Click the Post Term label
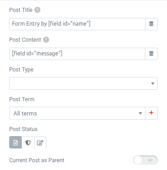The height and width of the screenshot is (170, 167). point(22,99)
